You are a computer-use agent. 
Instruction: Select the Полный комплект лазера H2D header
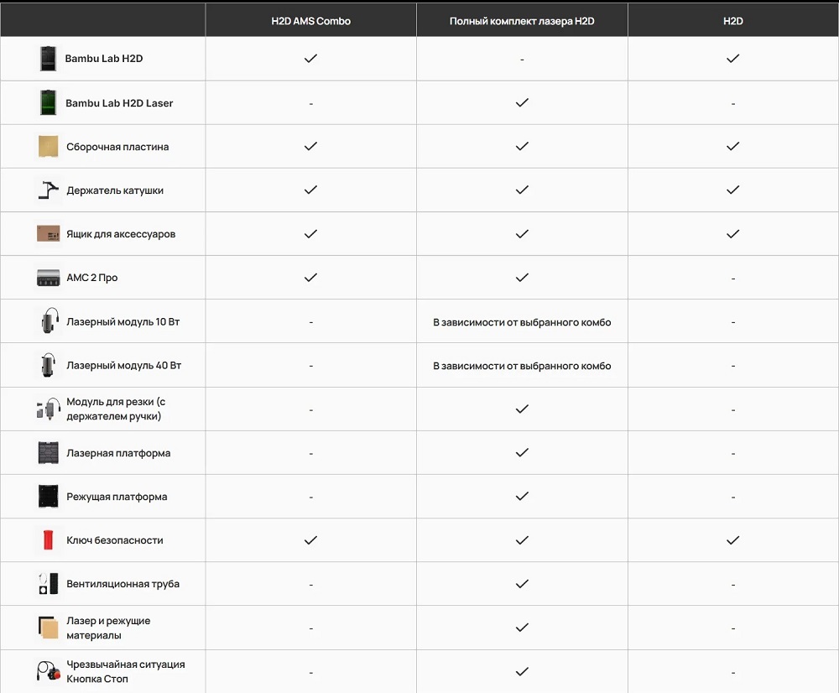pos(522,21)
